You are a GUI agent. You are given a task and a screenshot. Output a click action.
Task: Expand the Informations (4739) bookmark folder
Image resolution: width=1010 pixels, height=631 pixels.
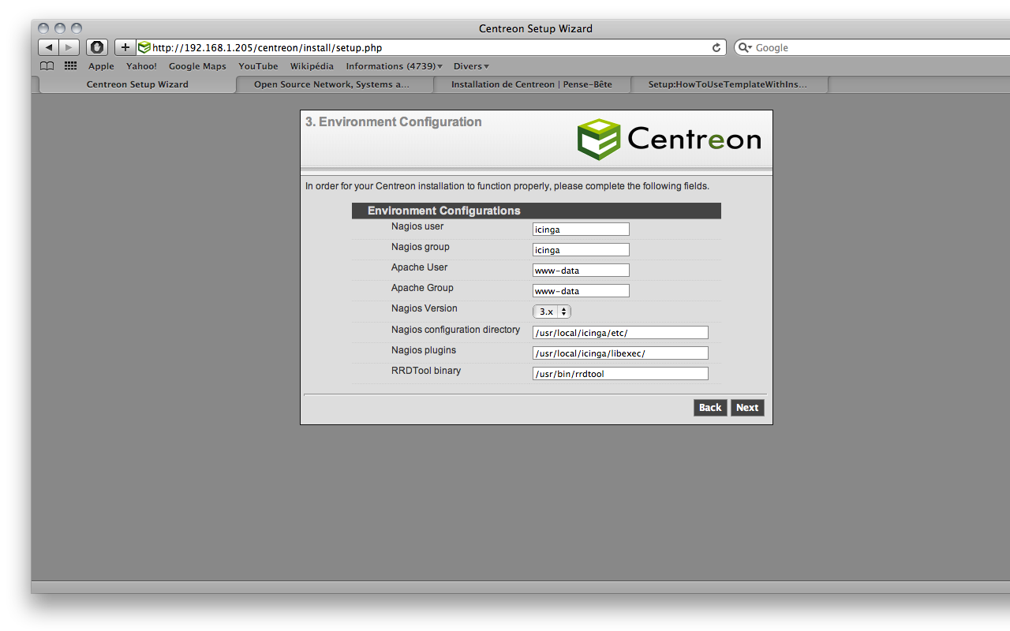point(394,66)
